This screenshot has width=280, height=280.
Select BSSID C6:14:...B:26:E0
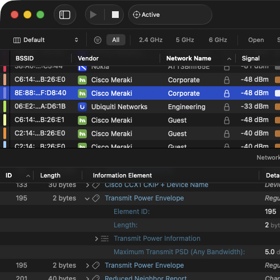coord(40,80)
